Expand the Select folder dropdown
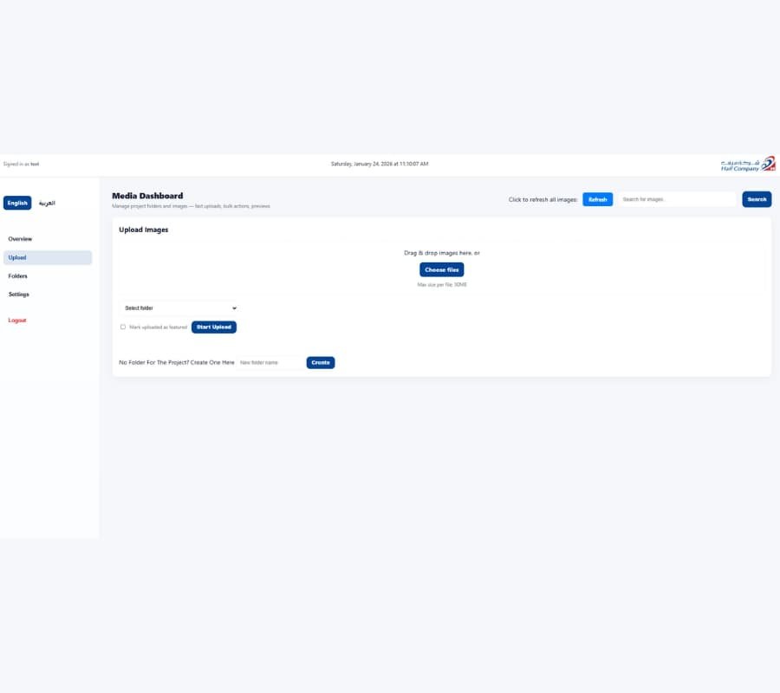Image resolution: width=780 pixels, height=693 pixels. [179, 308]
